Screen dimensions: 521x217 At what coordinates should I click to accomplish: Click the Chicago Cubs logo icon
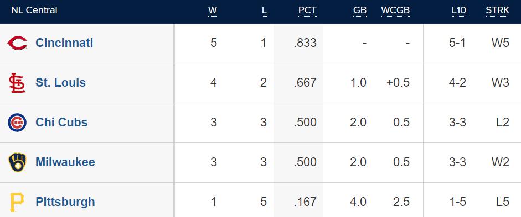pyautogui.click(x=17, y=123)
